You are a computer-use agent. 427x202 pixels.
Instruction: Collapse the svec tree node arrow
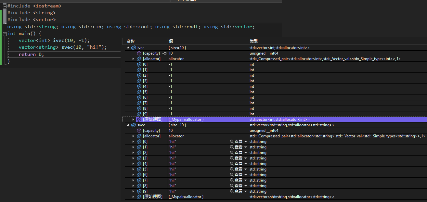point(128,125)
